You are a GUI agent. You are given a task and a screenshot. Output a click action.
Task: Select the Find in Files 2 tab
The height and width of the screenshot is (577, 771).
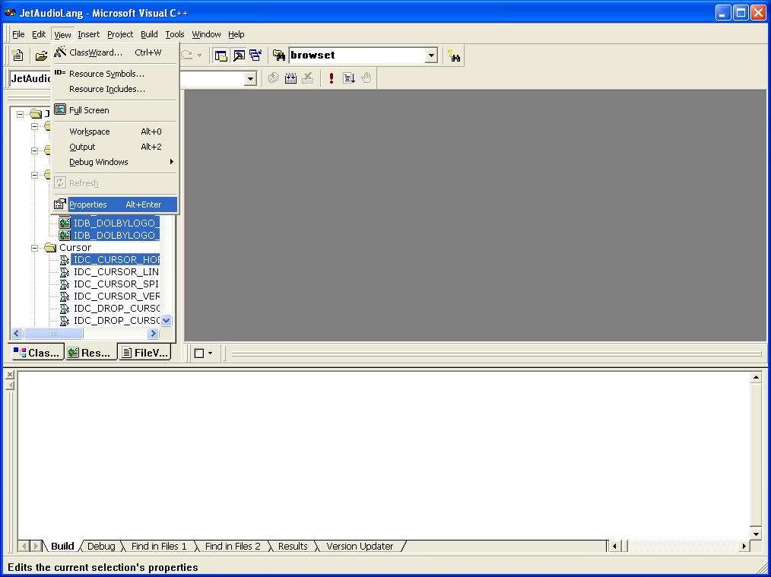pyautogui.click(x=233, y=546)
